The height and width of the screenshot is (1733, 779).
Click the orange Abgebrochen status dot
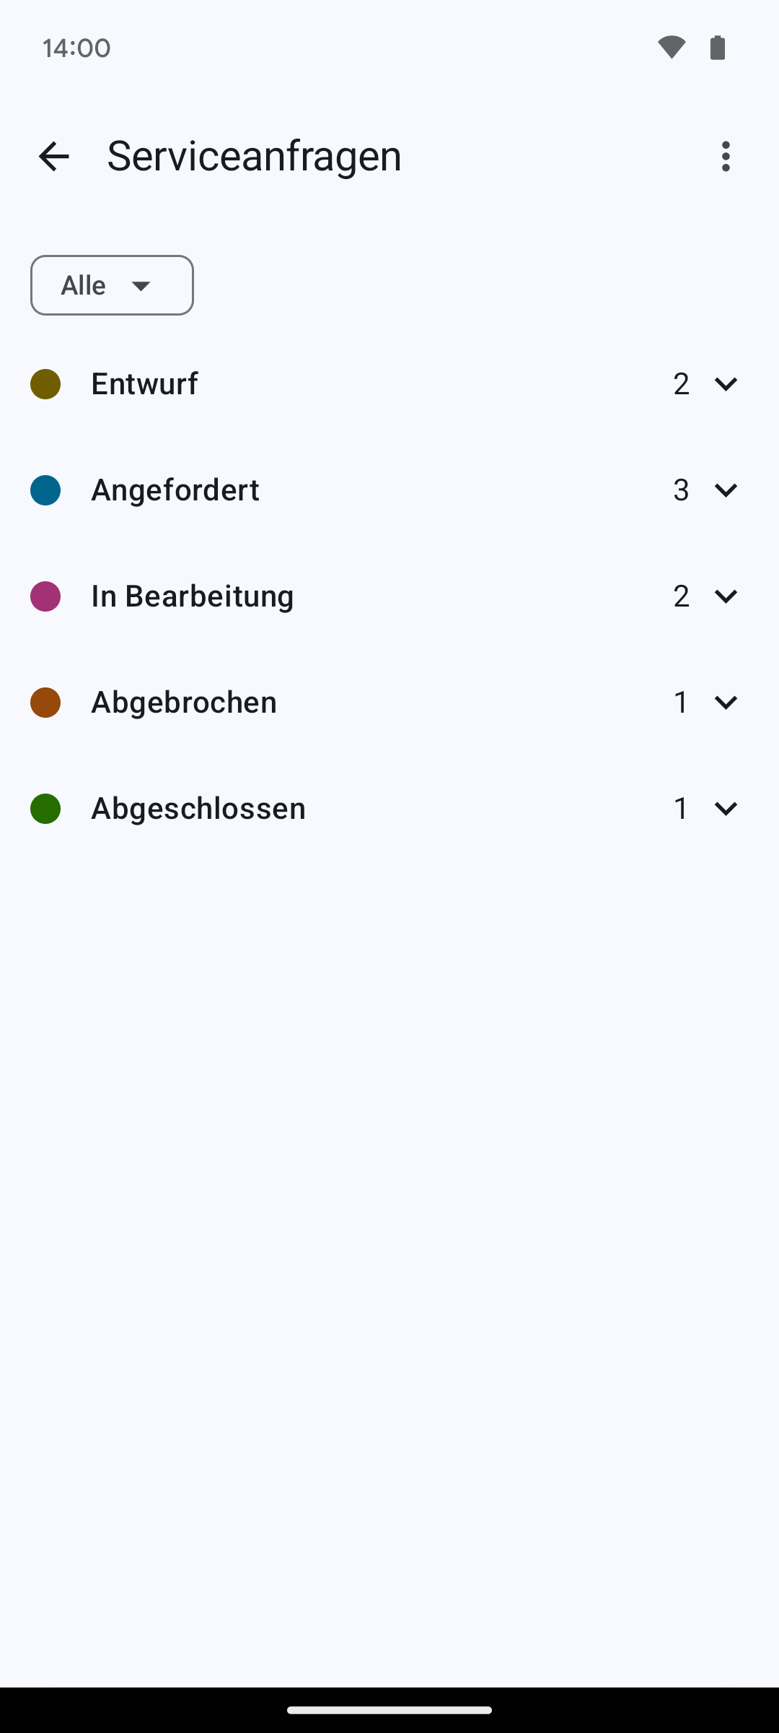45,703
